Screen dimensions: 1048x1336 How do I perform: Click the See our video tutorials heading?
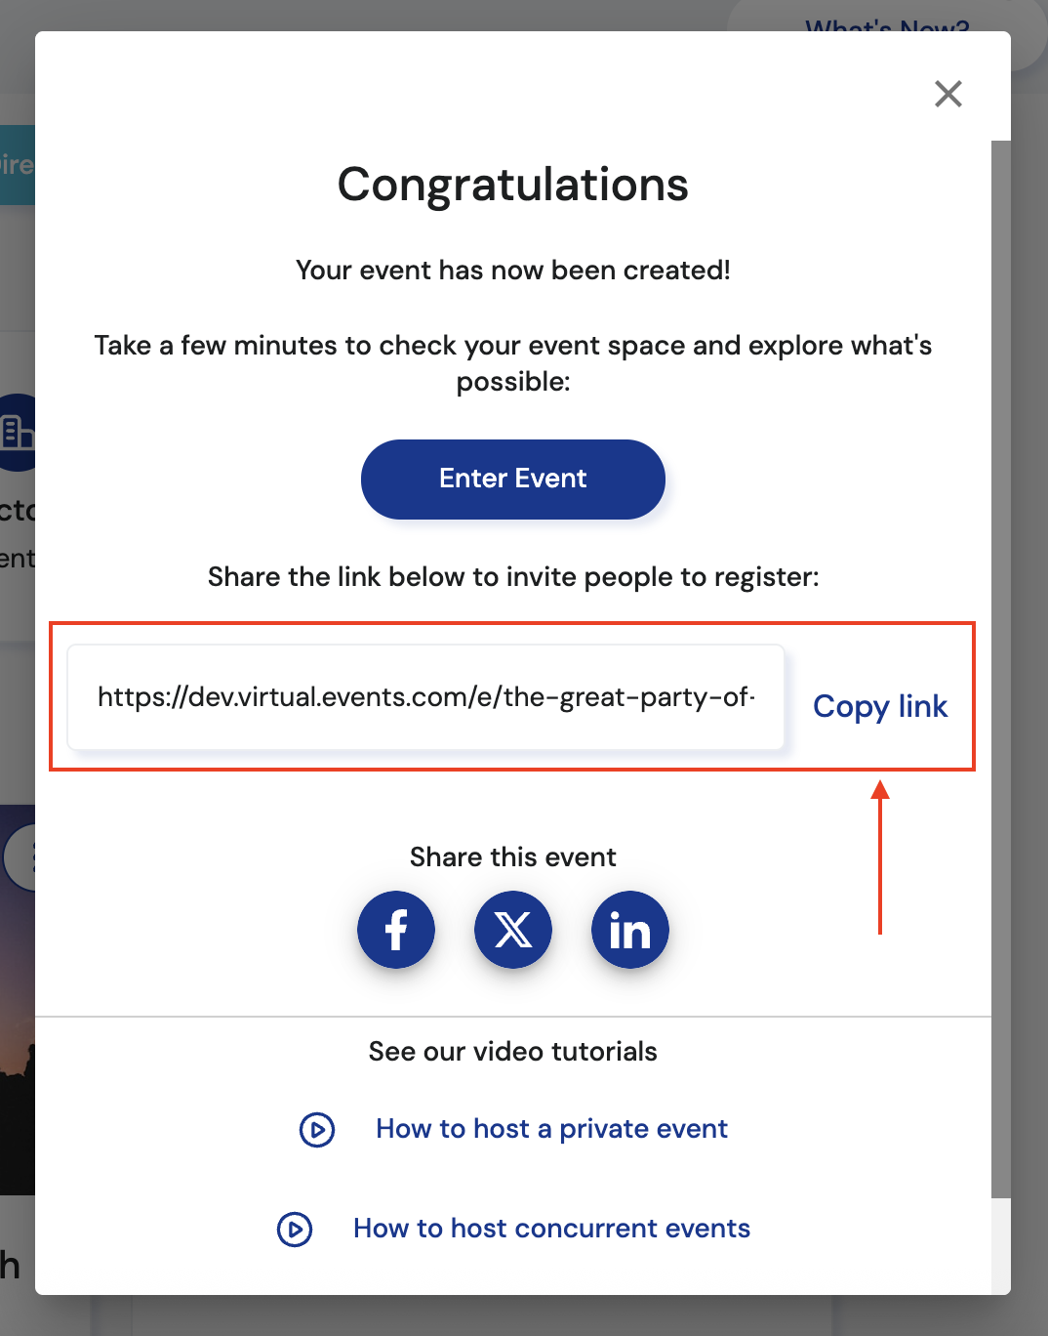[x=513, y=1052]
